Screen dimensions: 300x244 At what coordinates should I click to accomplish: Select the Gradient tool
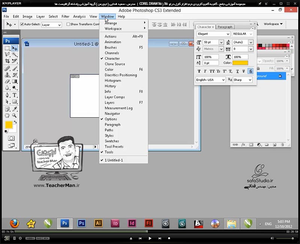(x=15, y=81)
